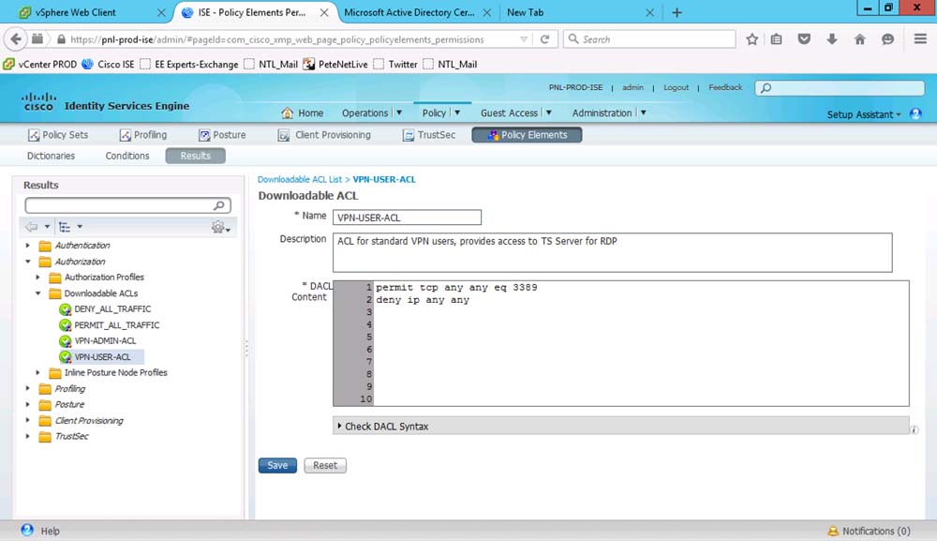Open the Twitter bookmark
This screenshot has height=541, width=937.
[x=395, y=64]
